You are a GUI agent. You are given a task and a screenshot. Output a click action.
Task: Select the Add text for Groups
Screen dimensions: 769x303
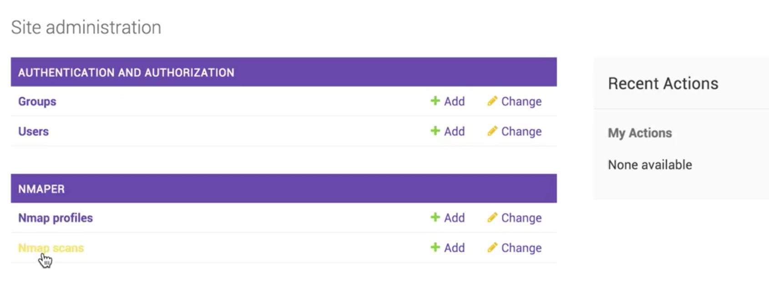[454, 101]
